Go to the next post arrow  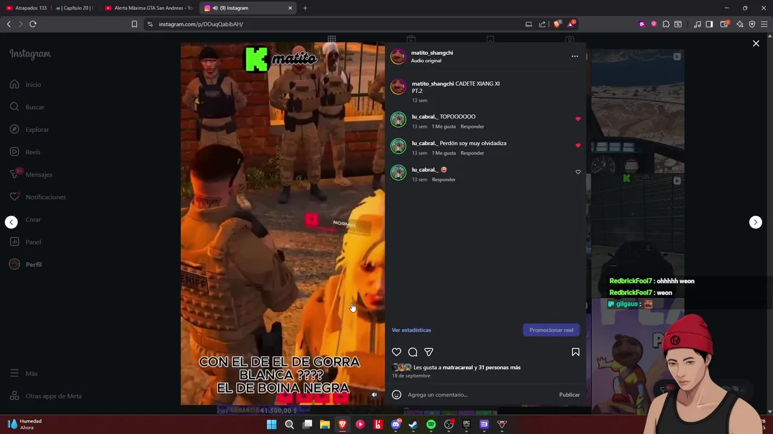[x=755, y=222]
